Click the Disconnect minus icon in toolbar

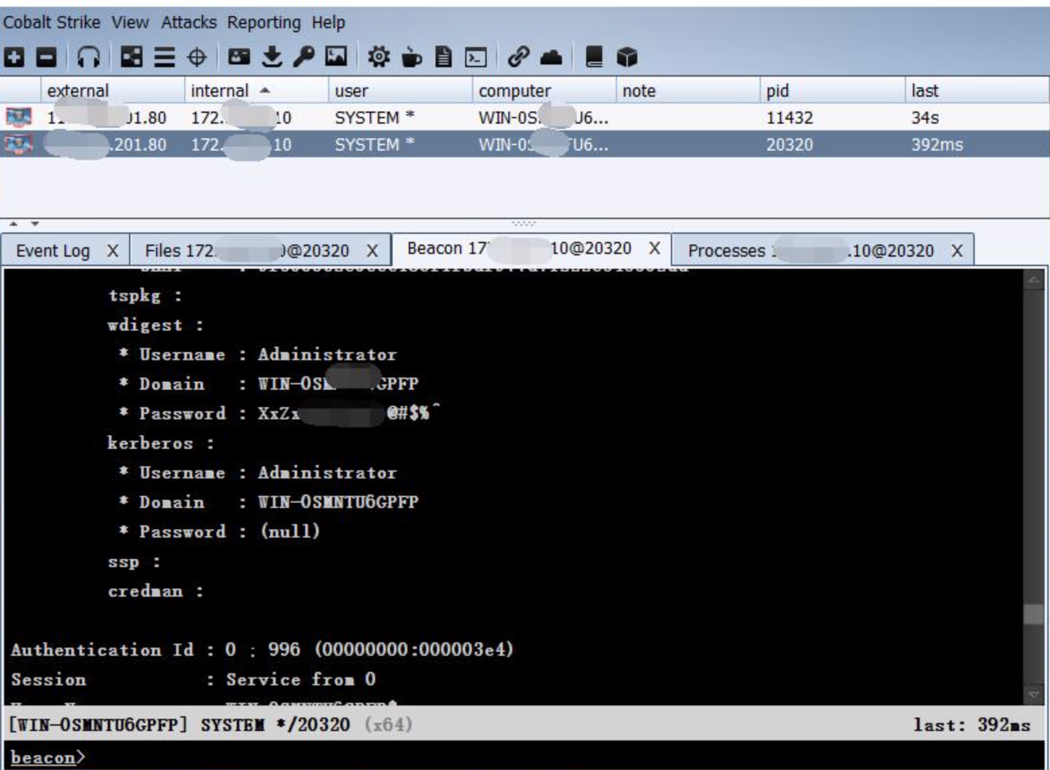[46, 57]
